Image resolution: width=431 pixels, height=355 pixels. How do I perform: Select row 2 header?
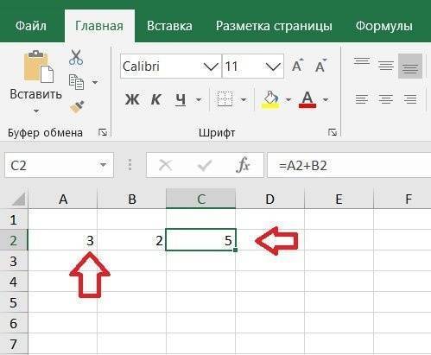point(14,240)
